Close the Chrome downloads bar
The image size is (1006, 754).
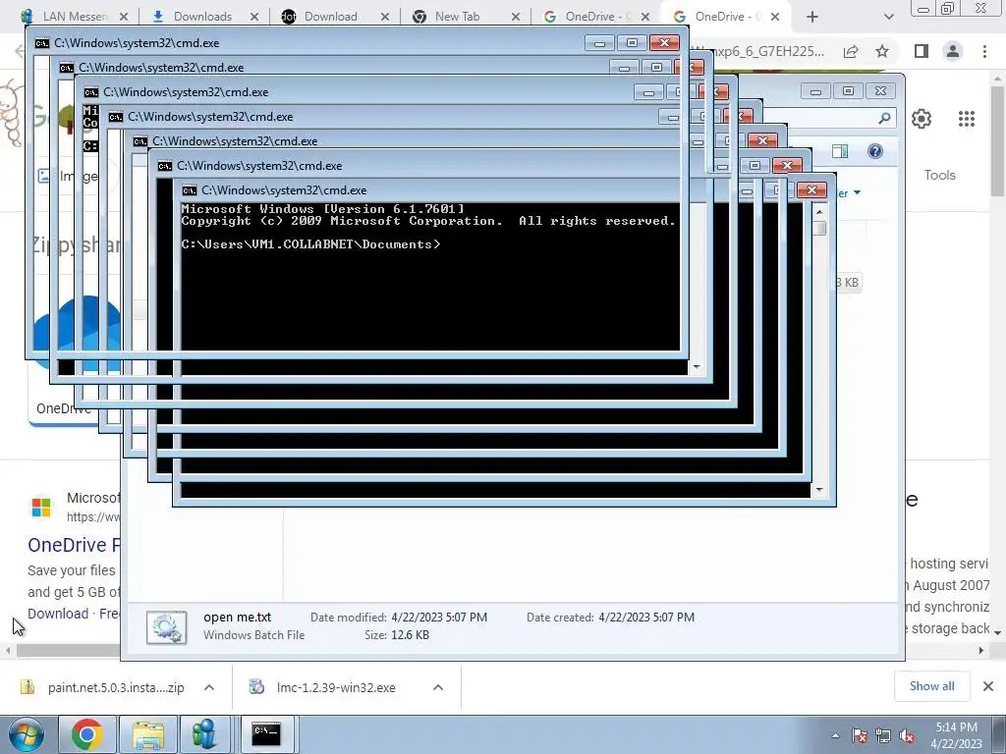(988, 686)
